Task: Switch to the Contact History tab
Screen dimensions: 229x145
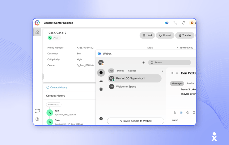Action: [57, 87]
